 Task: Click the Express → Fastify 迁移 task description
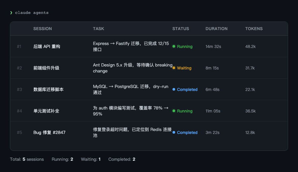click(x=131, y=46)
